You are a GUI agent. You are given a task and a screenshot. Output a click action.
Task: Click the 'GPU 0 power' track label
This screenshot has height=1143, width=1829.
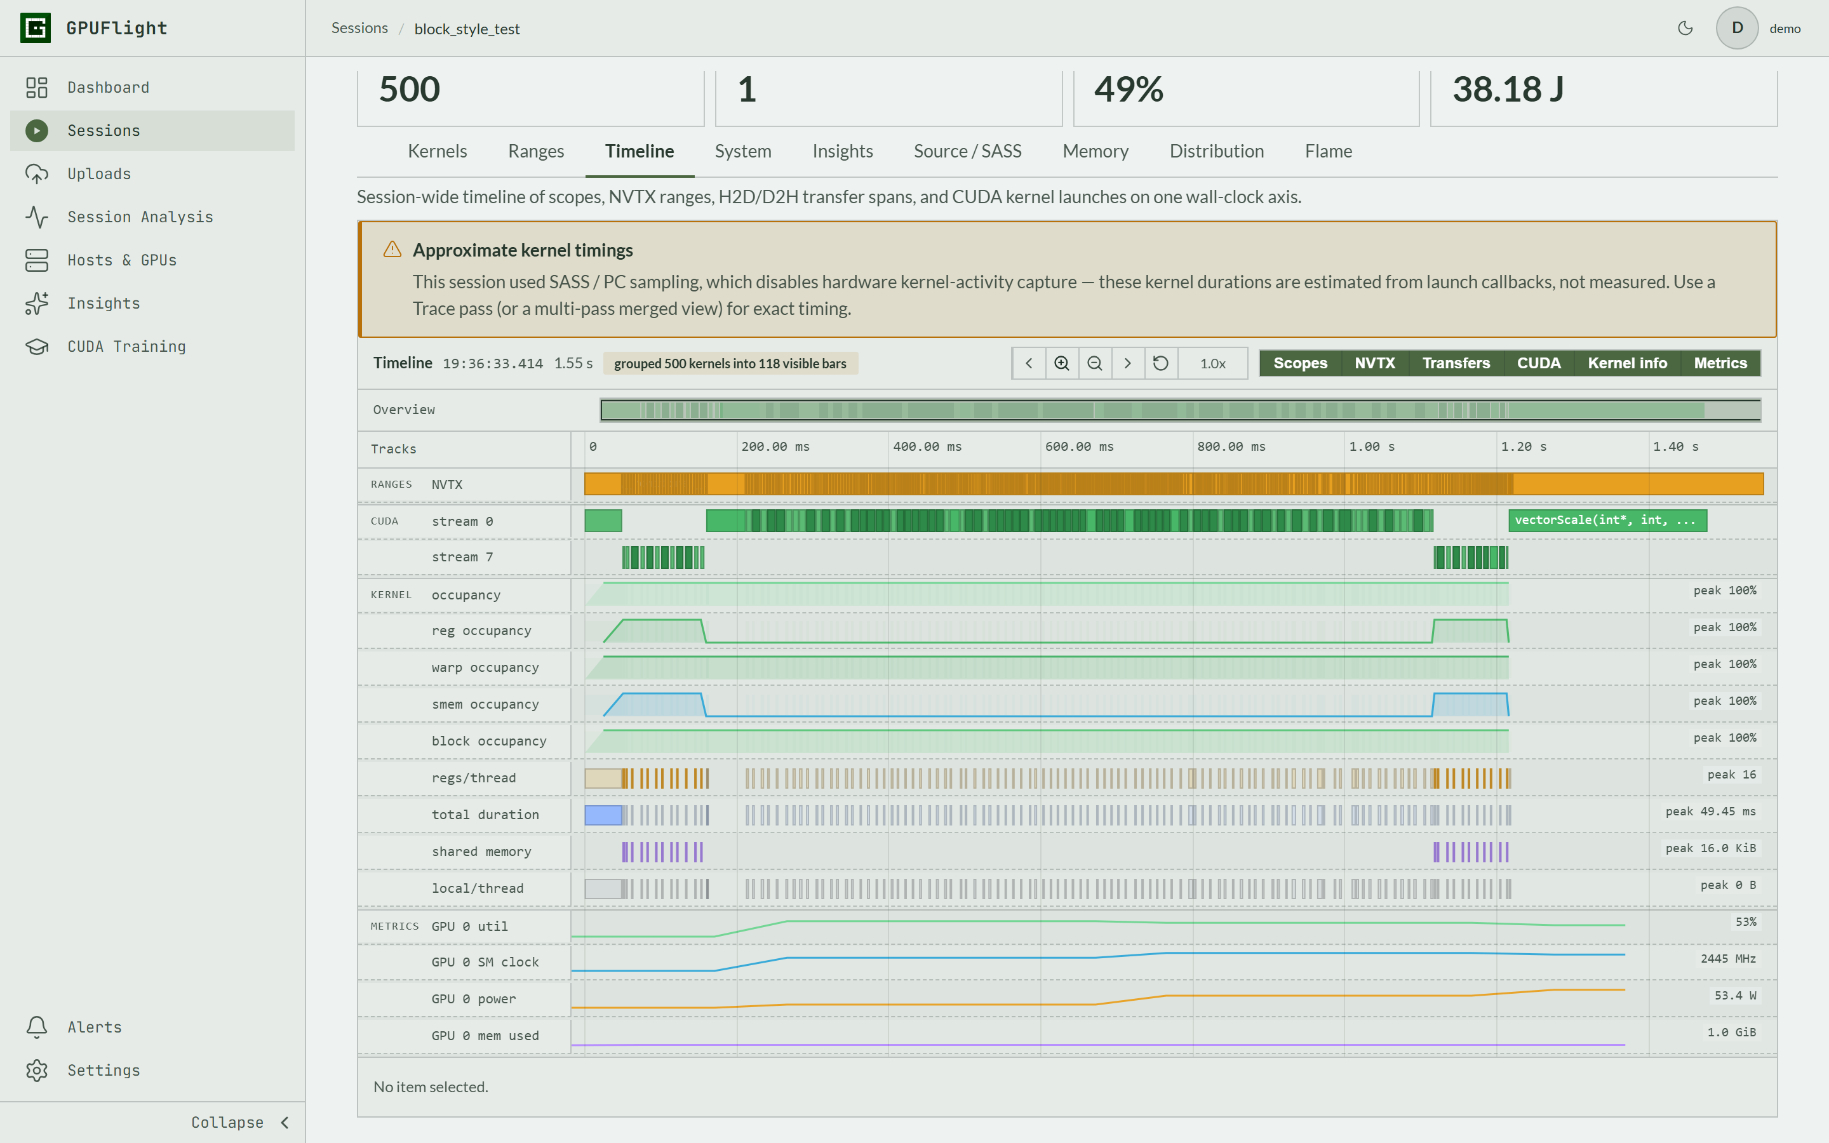pos(473,999)
